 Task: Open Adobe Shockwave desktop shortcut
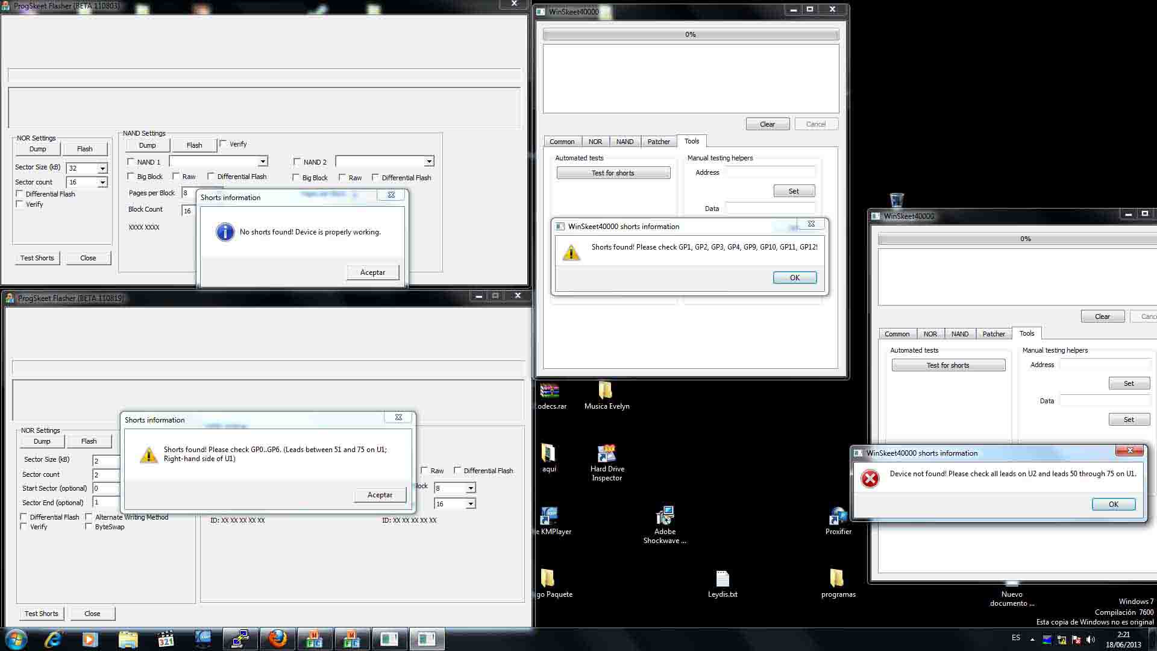664,517
